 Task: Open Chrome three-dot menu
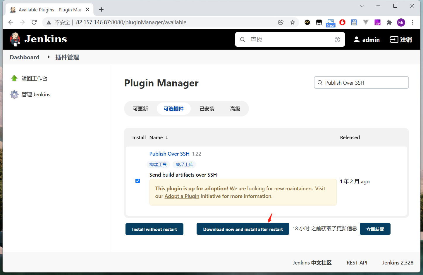pyautogui.click(x=412, y=22)
